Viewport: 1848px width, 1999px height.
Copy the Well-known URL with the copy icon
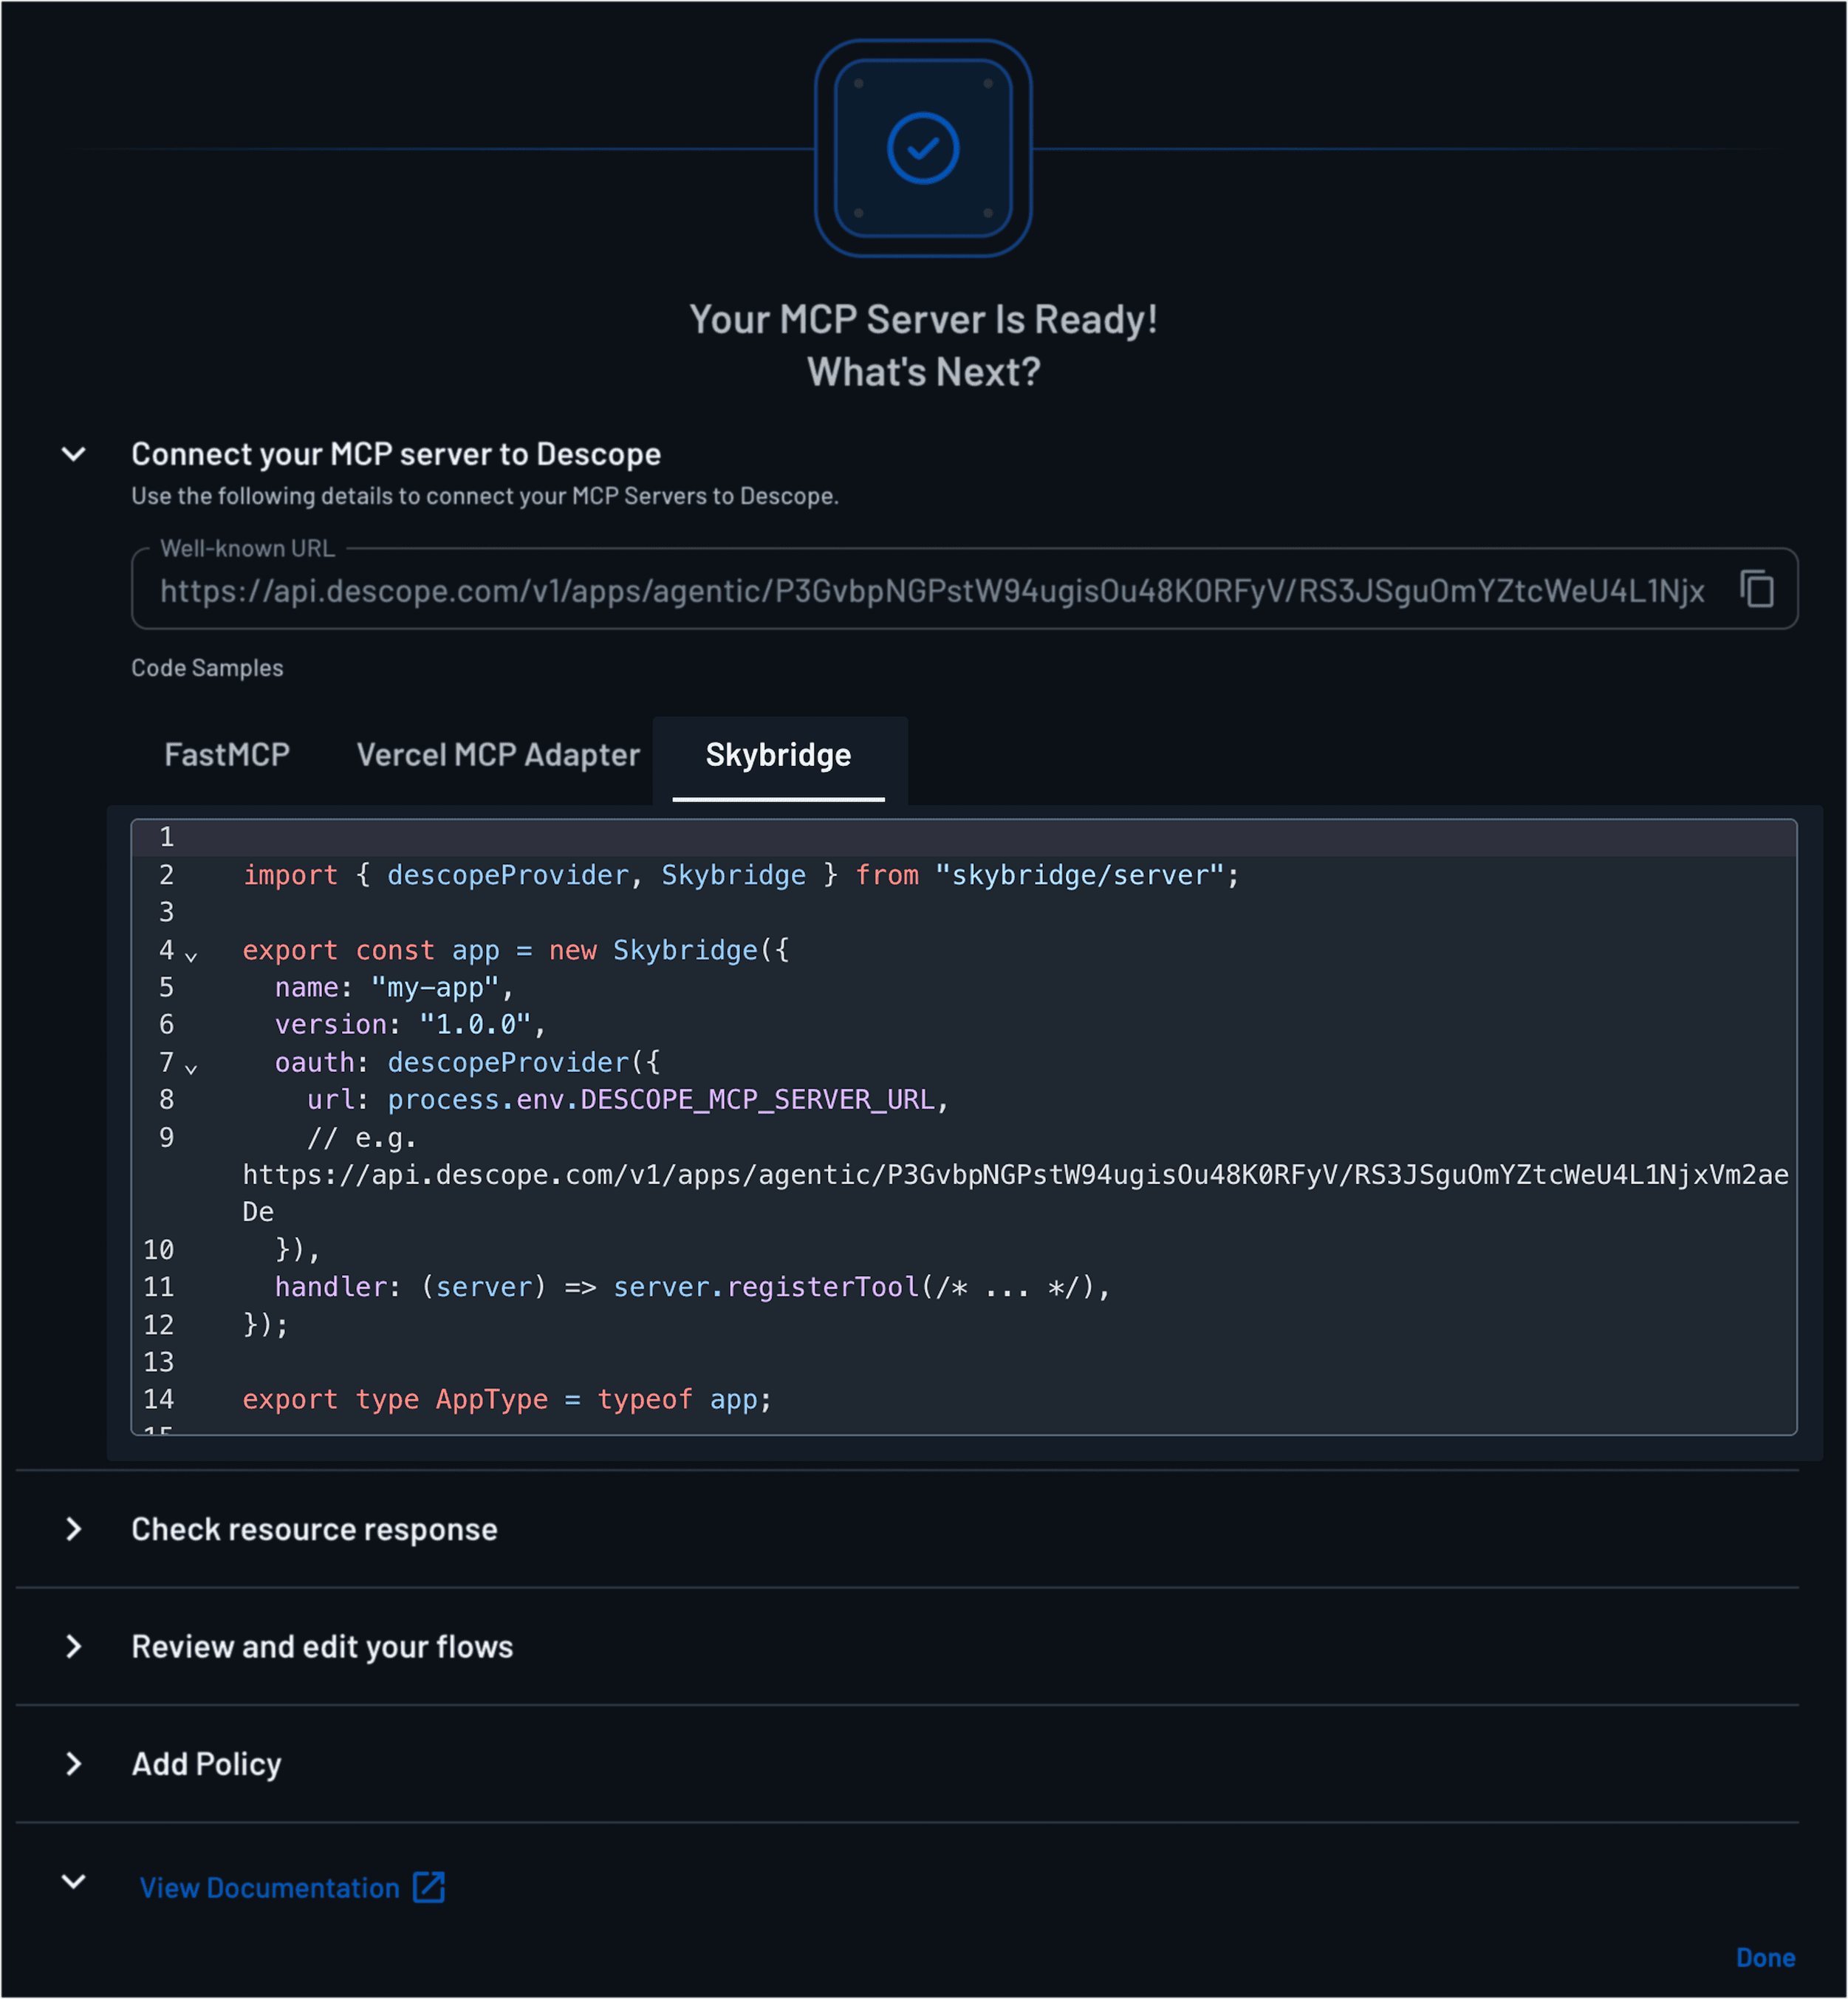pyautogui.click(x=1756, y=589)
